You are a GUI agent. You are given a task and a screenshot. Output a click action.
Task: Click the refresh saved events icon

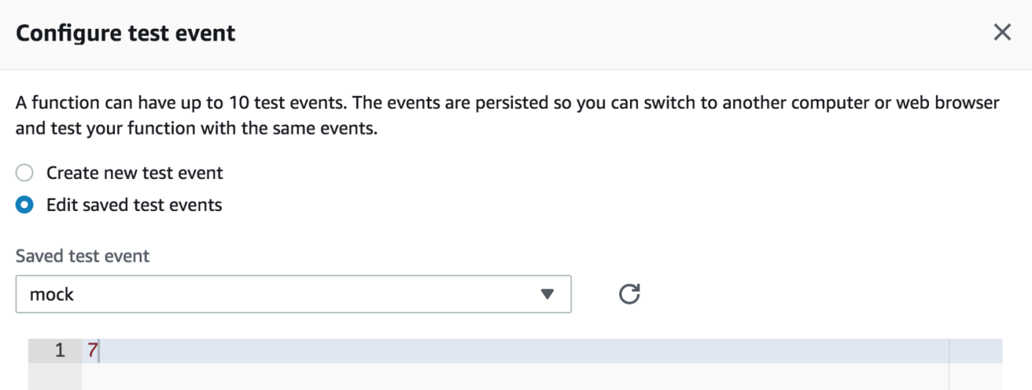pos(629,294)
